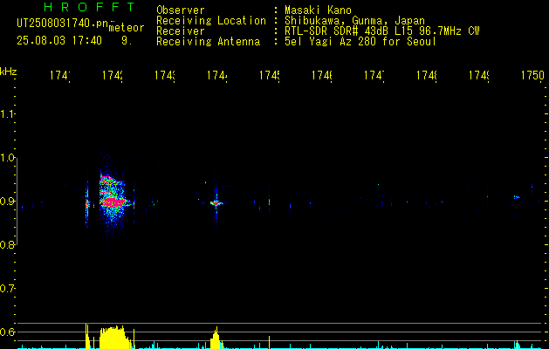Click the 'Receiving Antenna' field label
The height and width of the screenshot is (349, 549).
tap(209, 42)
